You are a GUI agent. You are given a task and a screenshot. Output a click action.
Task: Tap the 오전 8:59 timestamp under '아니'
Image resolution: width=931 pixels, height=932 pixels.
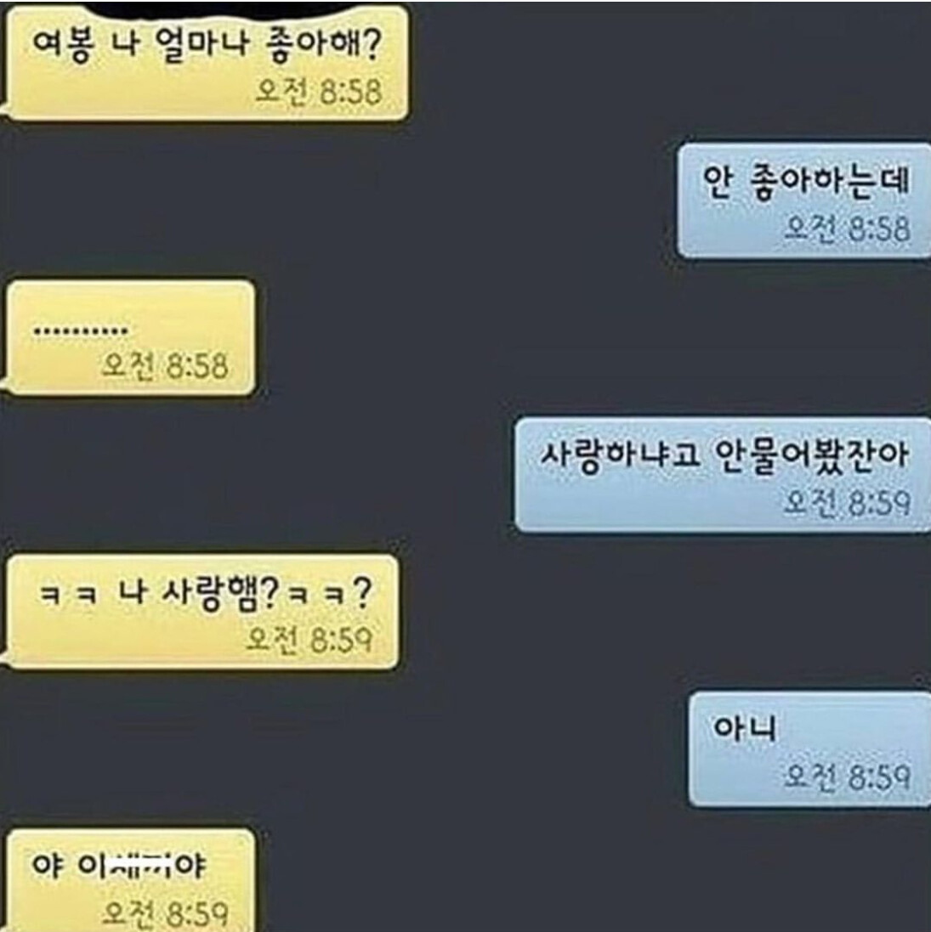point(847,777)
